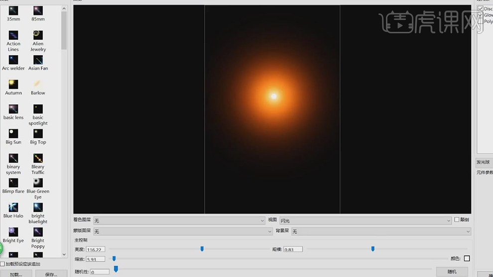Open the 着色图层 dropdown
493x277 pixels.
(179, 221)
